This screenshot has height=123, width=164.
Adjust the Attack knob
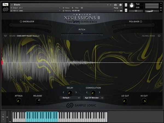coord(19,100)
